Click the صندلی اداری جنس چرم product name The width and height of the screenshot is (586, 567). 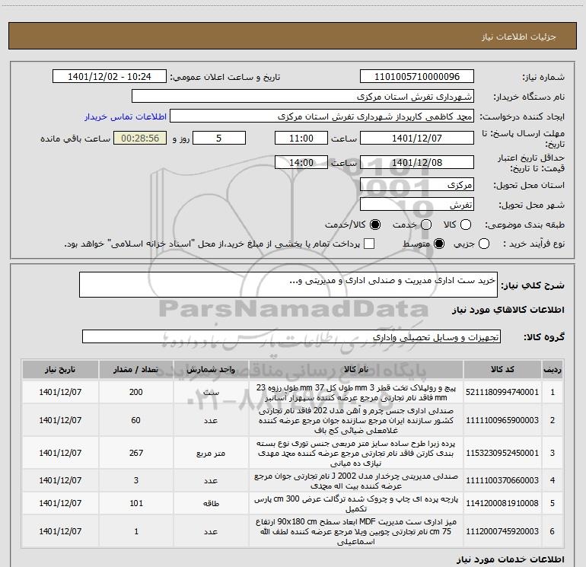(356, 420)
